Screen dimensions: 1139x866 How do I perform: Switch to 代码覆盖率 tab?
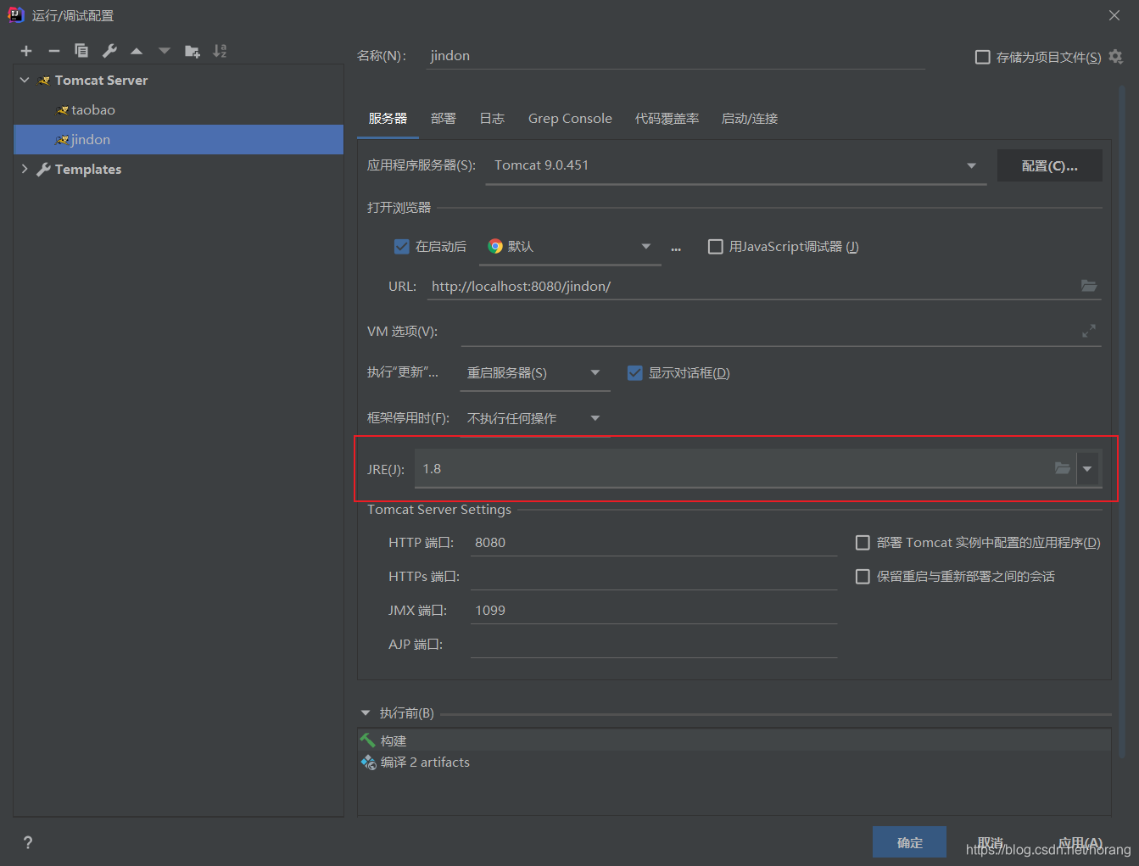coord(667,119)
